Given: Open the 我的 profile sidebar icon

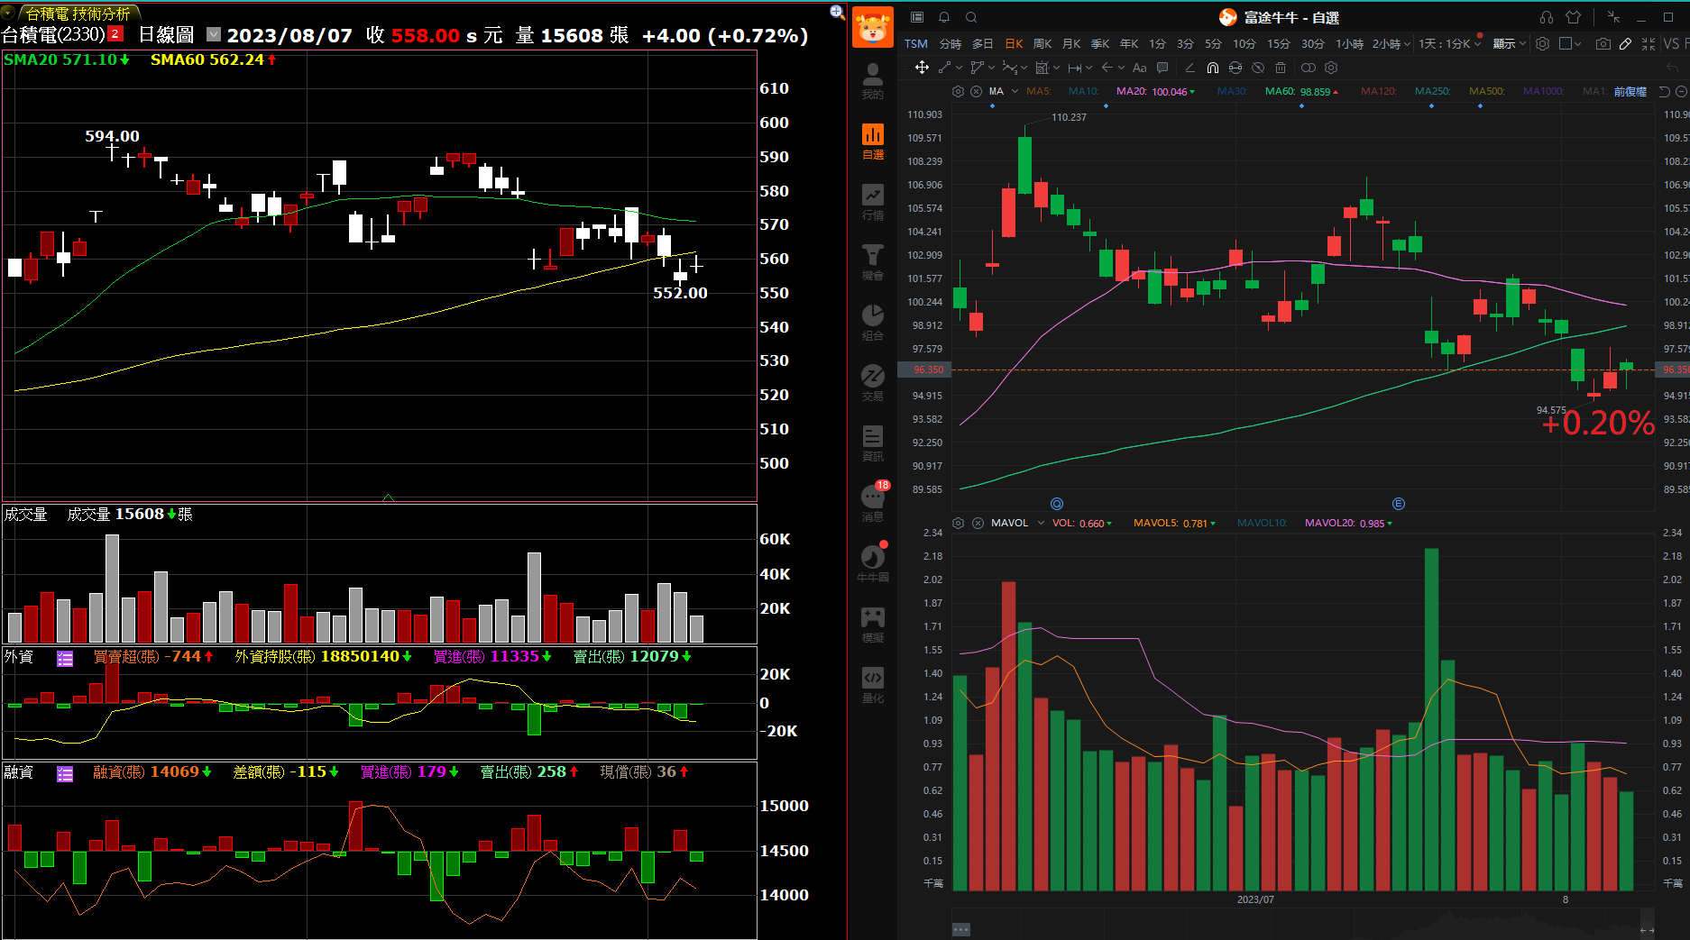Looking at the screenshot, I should tap(872, 81).
